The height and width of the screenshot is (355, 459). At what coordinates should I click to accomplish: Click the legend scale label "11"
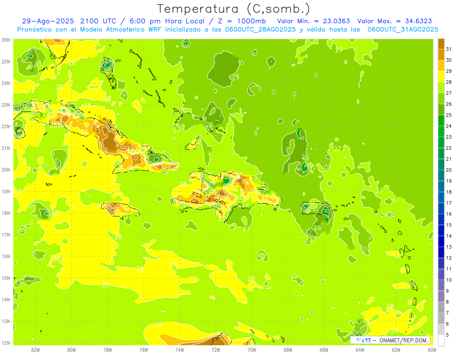[449, 269]
